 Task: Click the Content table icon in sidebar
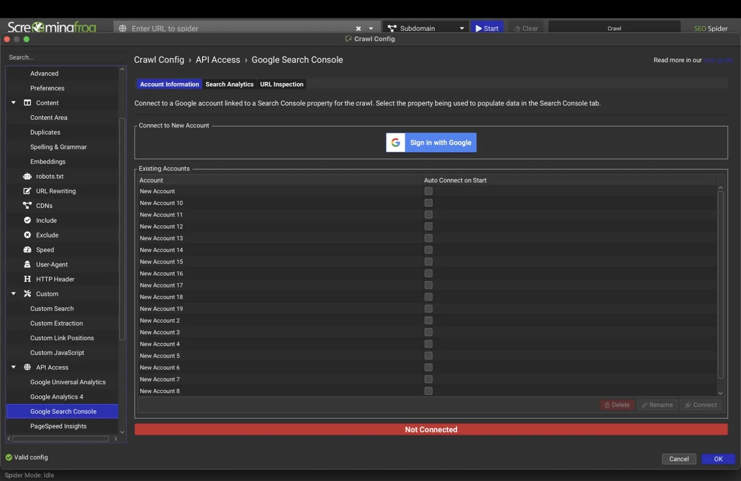click(28, 103)
